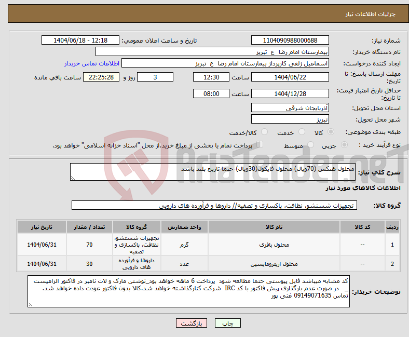The image size is (409, 337).
Task: Click the price validity date 1404/12/28
Action: click(x=290, y=93)
